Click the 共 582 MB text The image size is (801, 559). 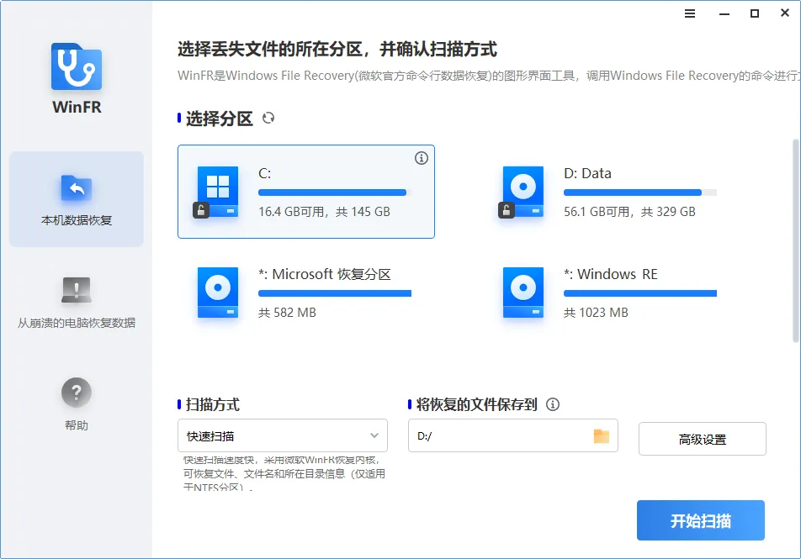click(x=287, y=313)
